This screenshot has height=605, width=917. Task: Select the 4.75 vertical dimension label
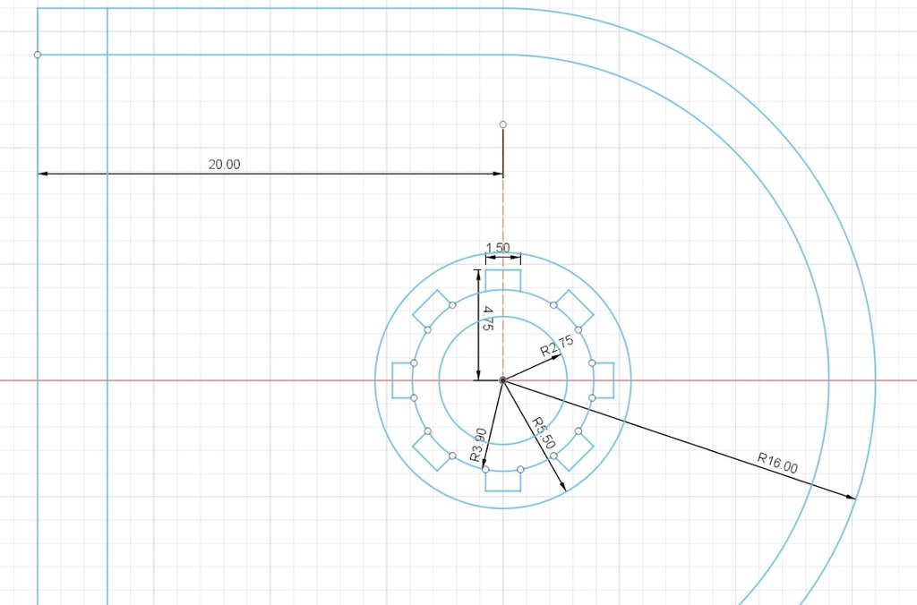(488, 319)
